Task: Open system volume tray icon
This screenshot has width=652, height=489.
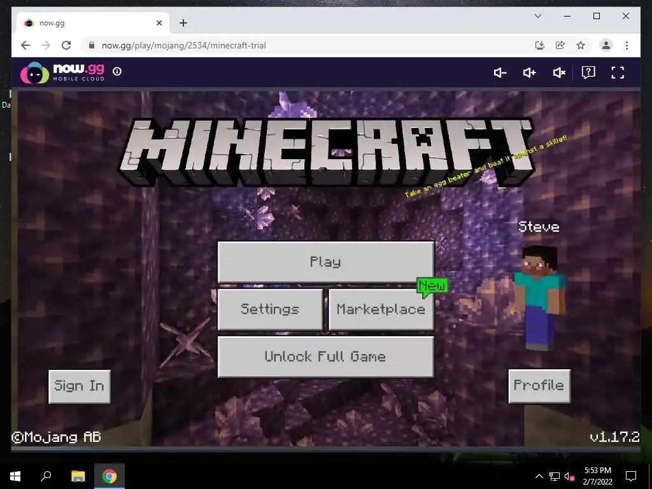Action: pos(569,476)
